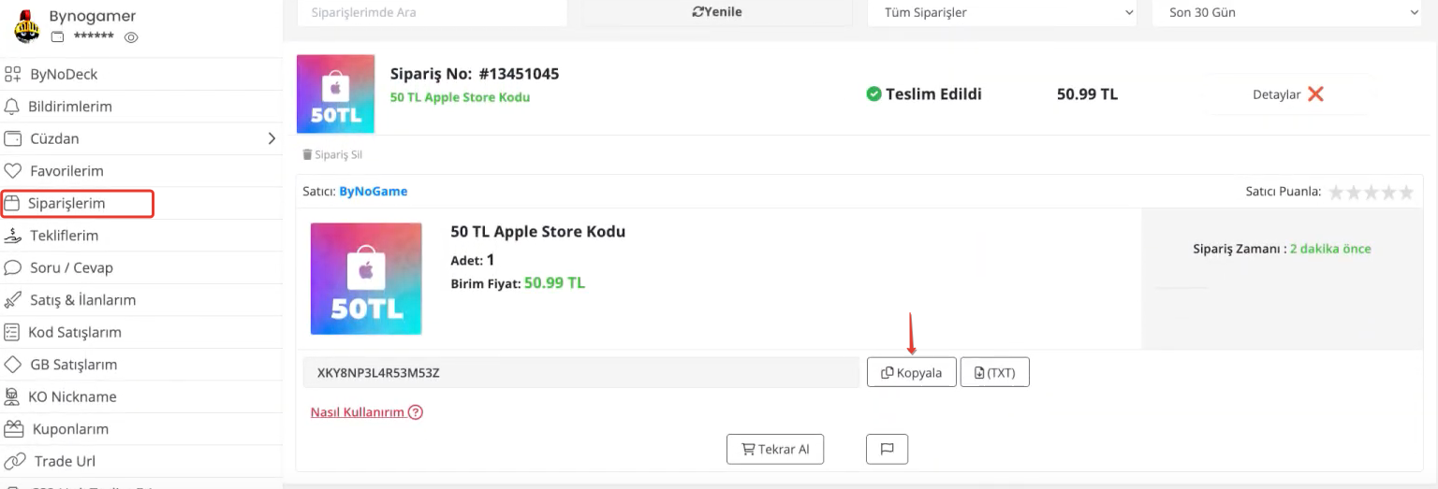Open Favorilerim heart icon
The width and height of the screenshot is (1438, 489).
tap(12, 171)
